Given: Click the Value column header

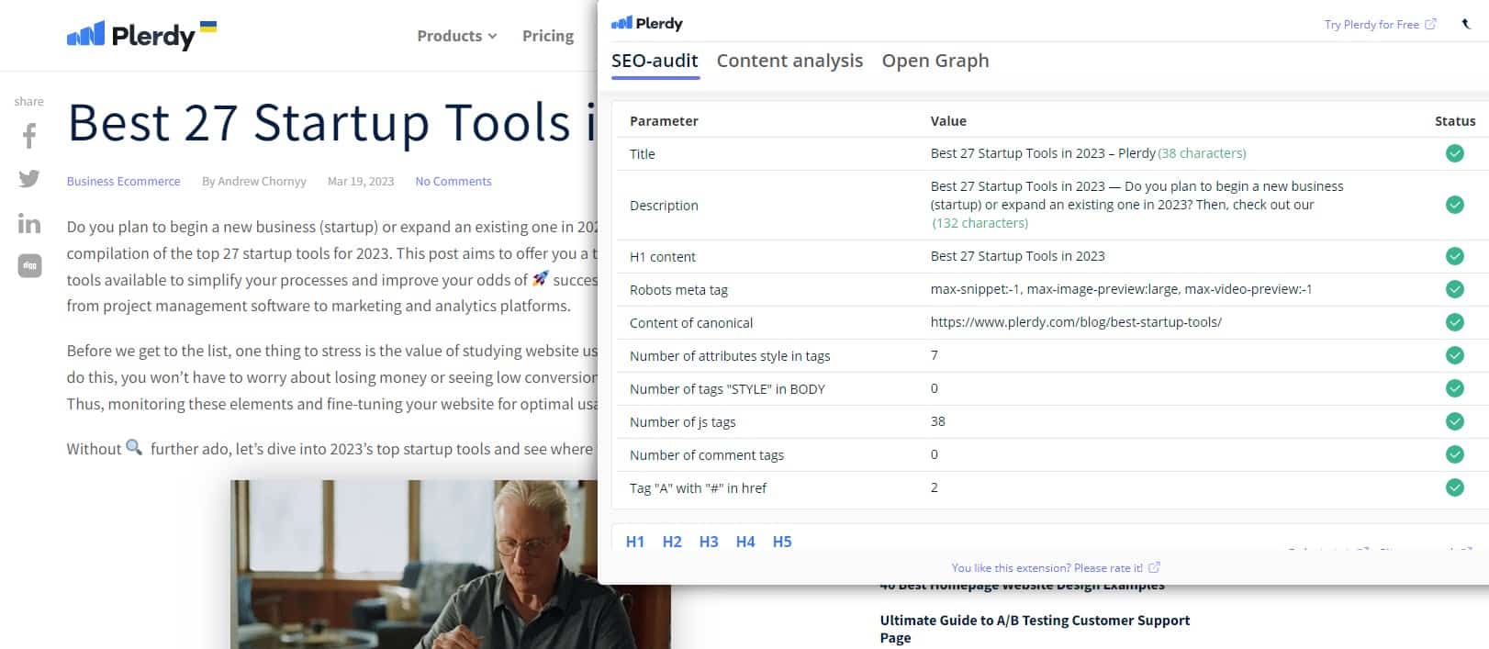Looking at the screenshot, I should tap(948, 121).
